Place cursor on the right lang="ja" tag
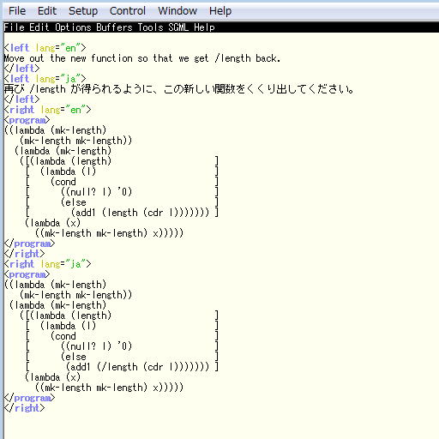Image resolution: width=439 pixels, height=439 pixels. [x=47, y=264]
